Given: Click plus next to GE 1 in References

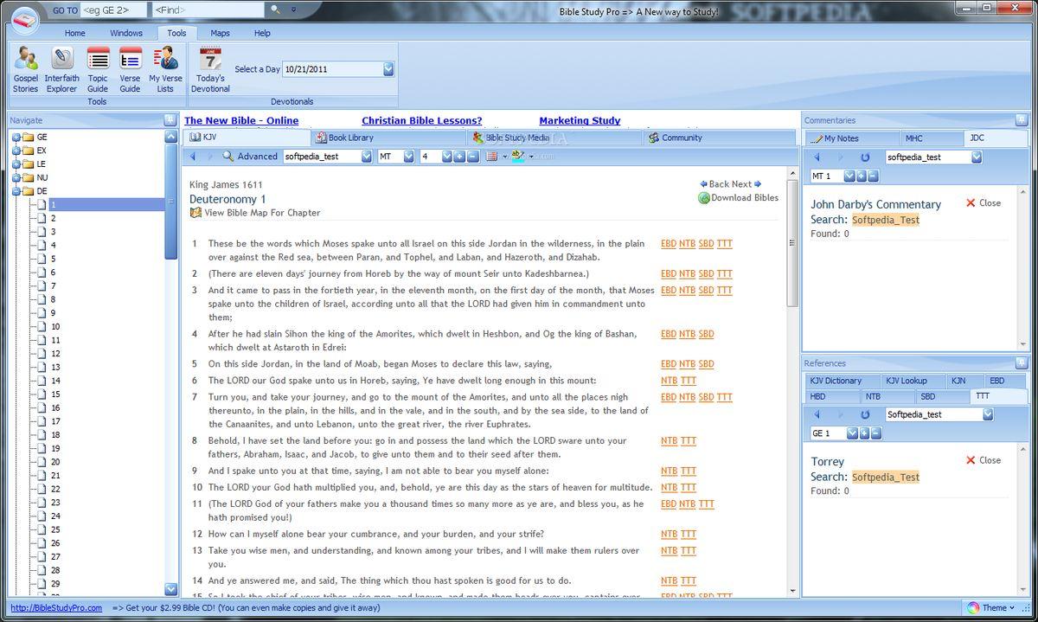Looking at the screenshot, I should tap(863, 433).
